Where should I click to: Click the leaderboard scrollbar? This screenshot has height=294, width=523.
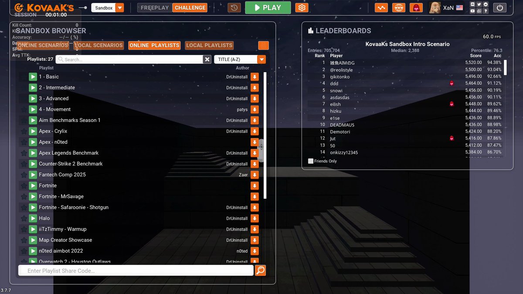point(506,68)
